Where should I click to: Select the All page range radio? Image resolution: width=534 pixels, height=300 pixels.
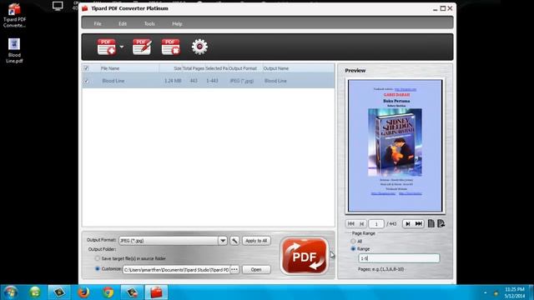point(353,241)
